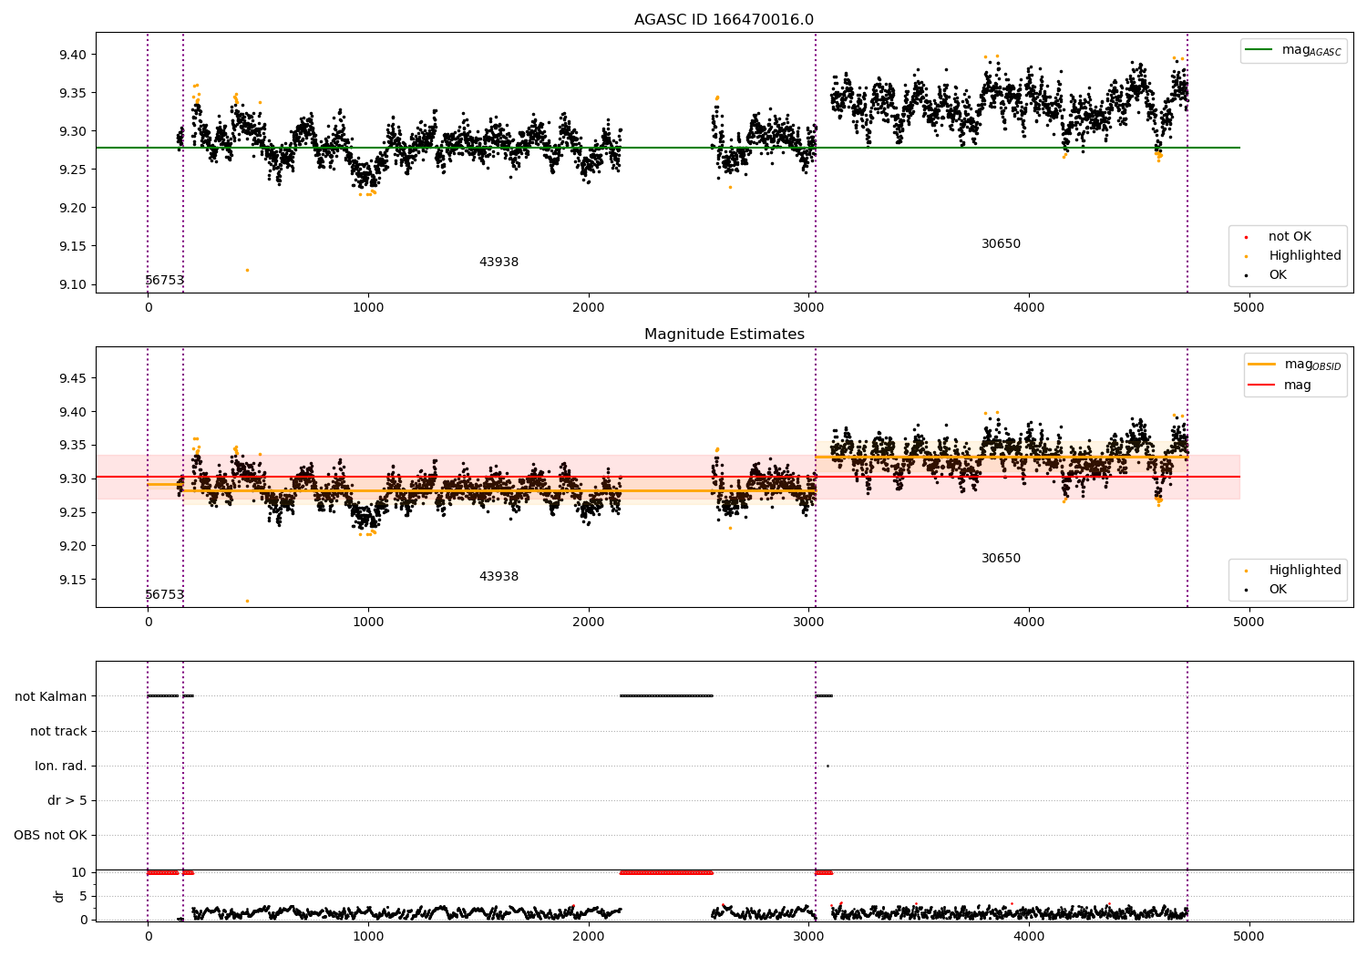Click 'Highlighted' legend entry in the top plot
Screen dimensions: 1367x957
(x=1294, y=256)
